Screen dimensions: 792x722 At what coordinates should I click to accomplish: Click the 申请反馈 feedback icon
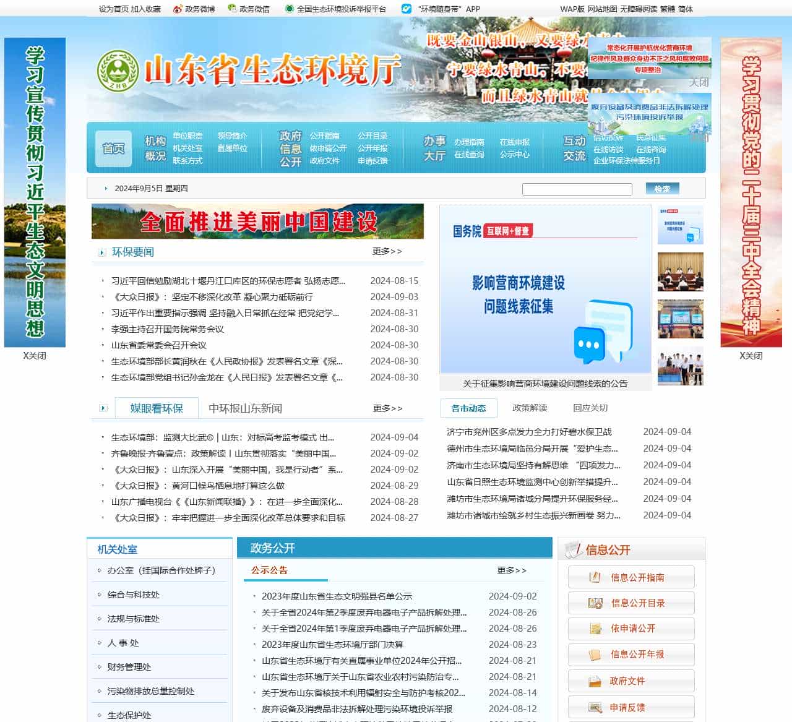[594, 707]
